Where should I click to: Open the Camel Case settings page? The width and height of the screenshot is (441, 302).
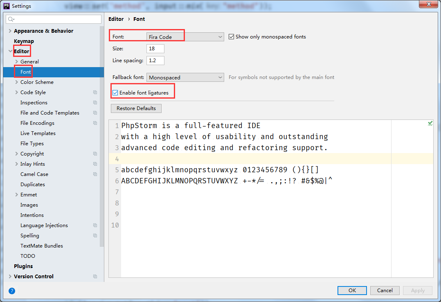tap(34, 174)
